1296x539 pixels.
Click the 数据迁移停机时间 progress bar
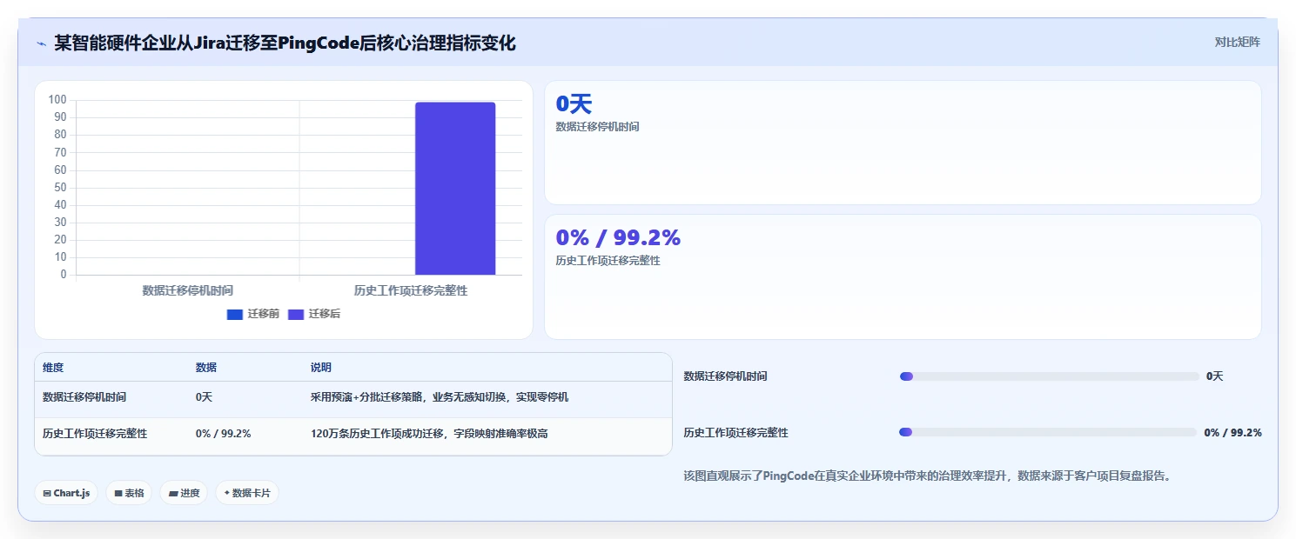coord(1049,376)
